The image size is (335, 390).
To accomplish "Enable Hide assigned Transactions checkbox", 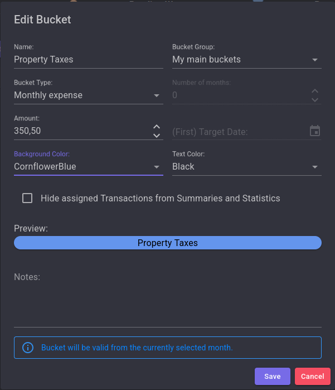I will pyautogui.click(x=27, y=198).
